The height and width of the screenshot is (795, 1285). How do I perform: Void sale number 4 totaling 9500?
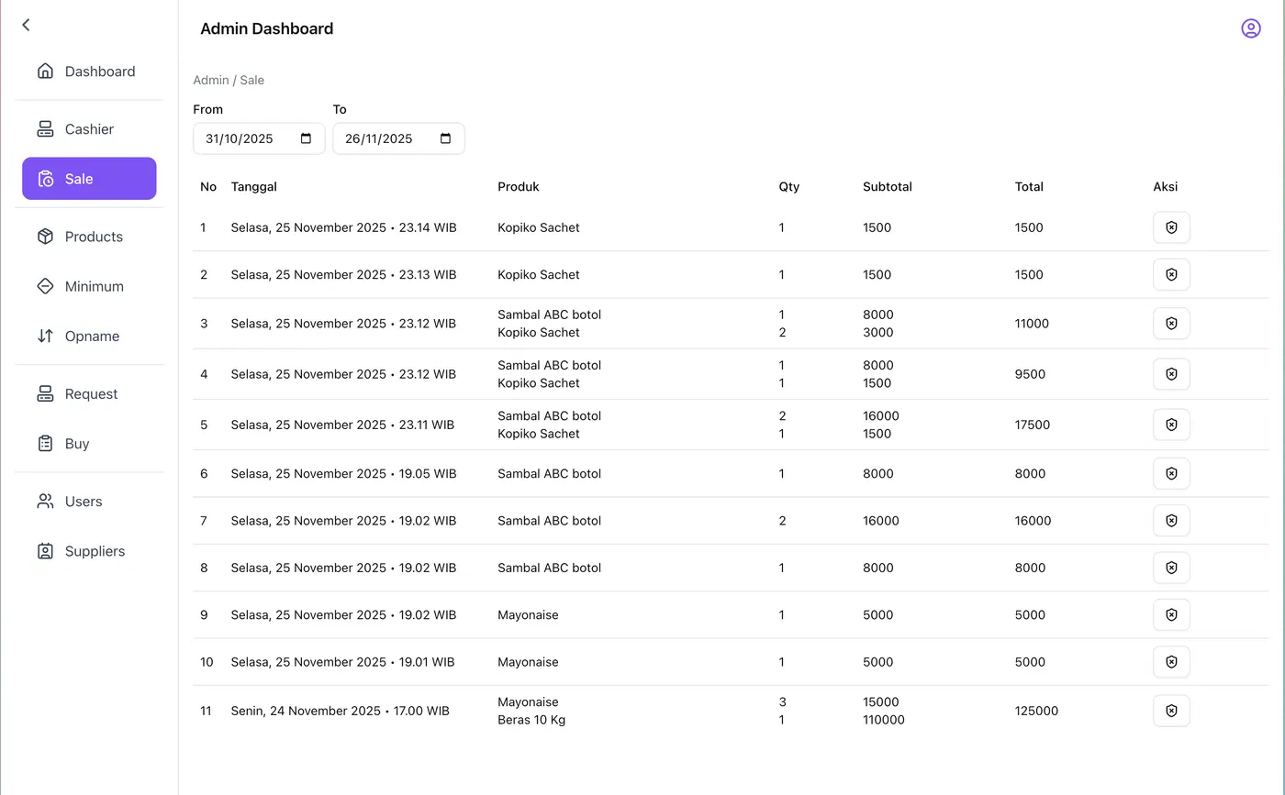[x=1171, y=374]
